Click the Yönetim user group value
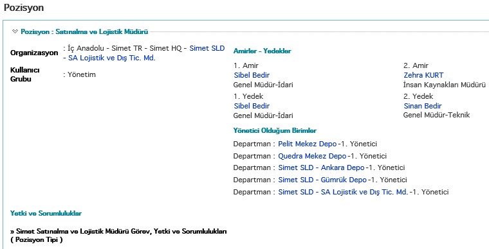 (x=82, y=74)
